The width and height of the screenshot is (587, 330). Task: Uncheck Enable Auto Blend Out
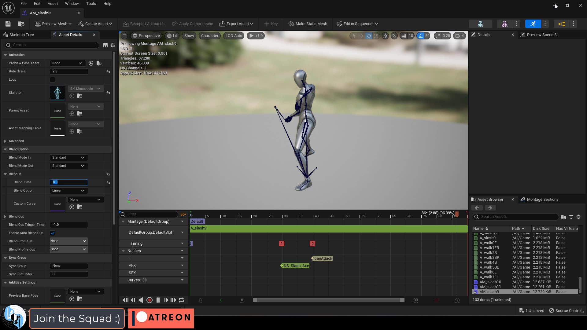click(x=53, y=233)
